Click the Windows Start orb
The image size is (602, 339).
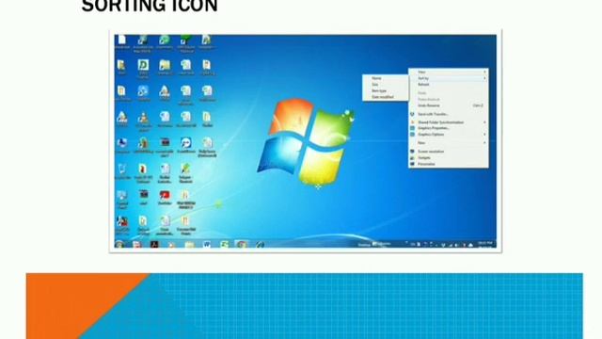point(119,244)
